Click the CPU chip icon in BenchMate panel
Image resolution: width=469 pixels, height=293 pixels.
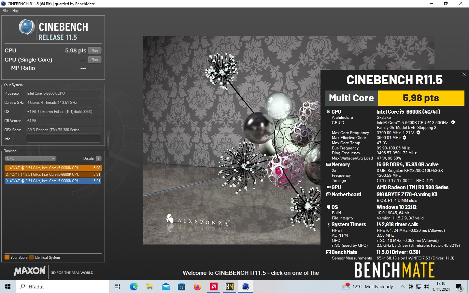tap(328, 112)
